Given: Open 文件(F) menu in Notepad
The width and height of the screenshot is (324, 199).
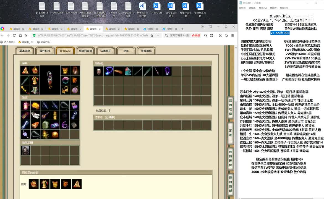Looking at the screenshot, I should click(x=242, y=8).
